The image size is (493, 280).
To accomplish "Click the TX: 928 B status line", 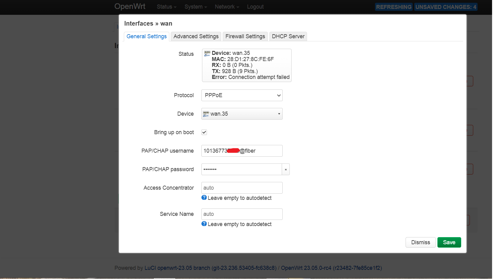I will [x=235, y=72].
